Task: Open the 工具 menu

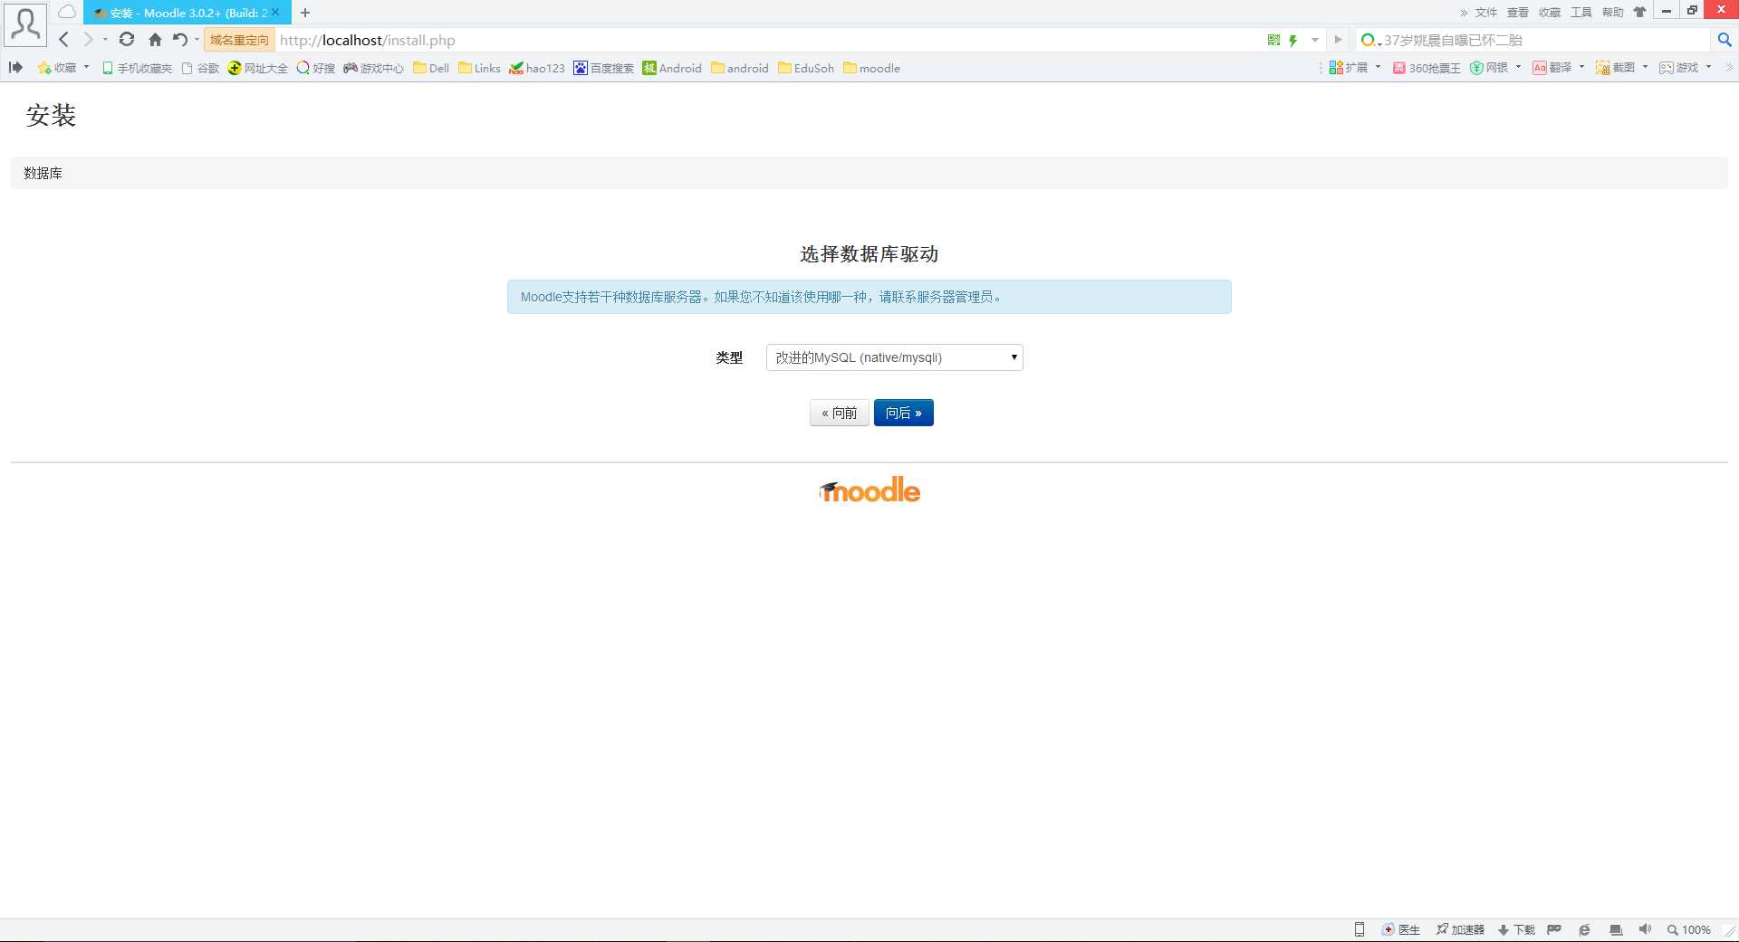Action: pos(1581,13)
